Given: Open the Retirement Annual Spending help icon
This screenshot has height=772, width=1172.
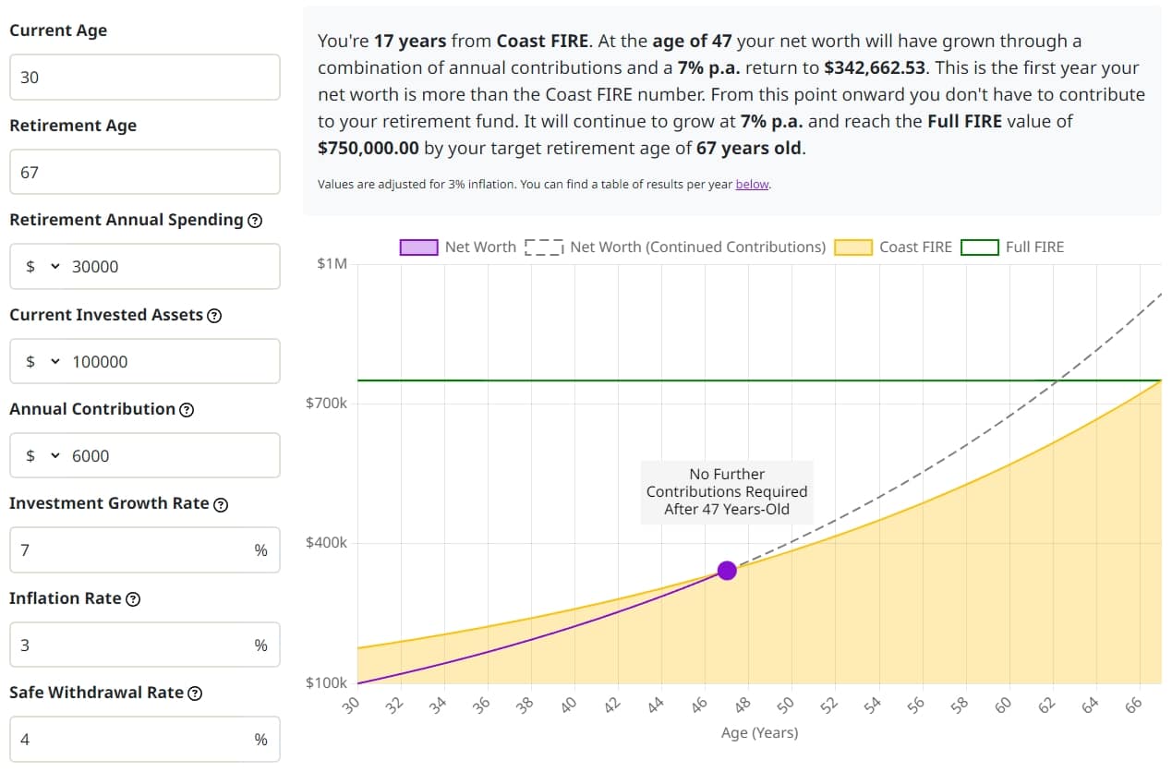Looking at the screenshot, I should [256, 220].
